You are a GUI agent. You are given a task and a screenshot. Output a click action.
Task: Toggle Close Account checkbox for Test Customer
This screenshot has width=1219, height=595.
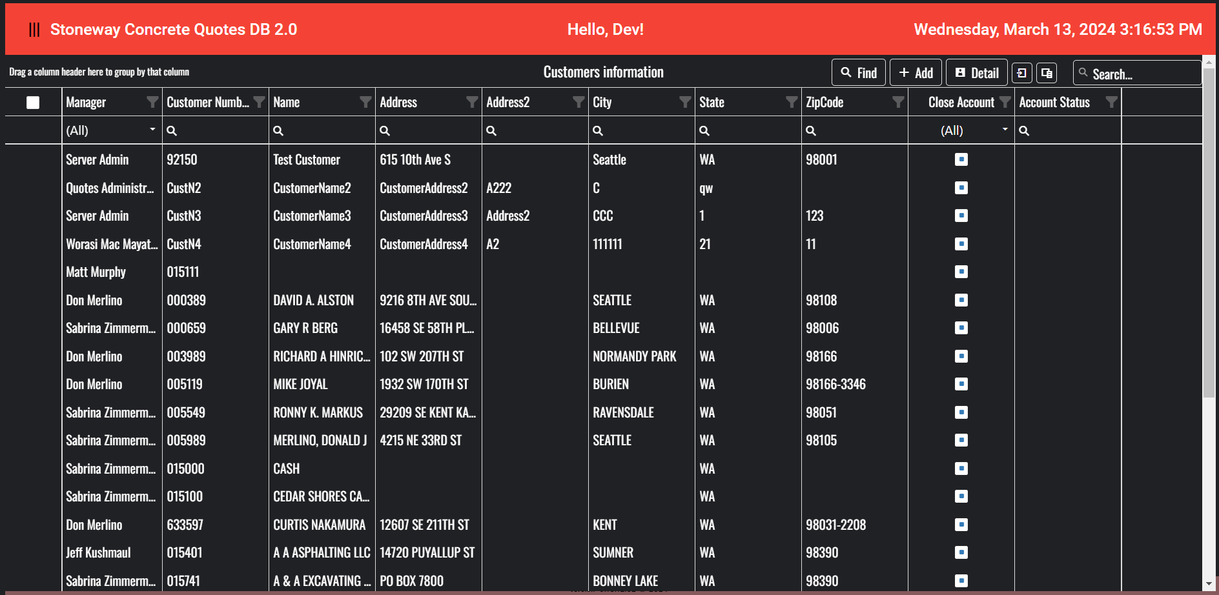[961, 159]
